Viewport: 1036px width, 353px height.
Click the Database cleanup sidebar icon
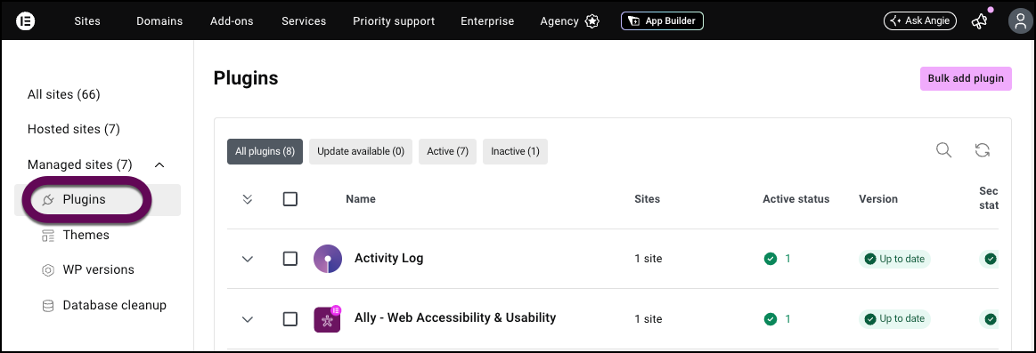click(47, 306)
